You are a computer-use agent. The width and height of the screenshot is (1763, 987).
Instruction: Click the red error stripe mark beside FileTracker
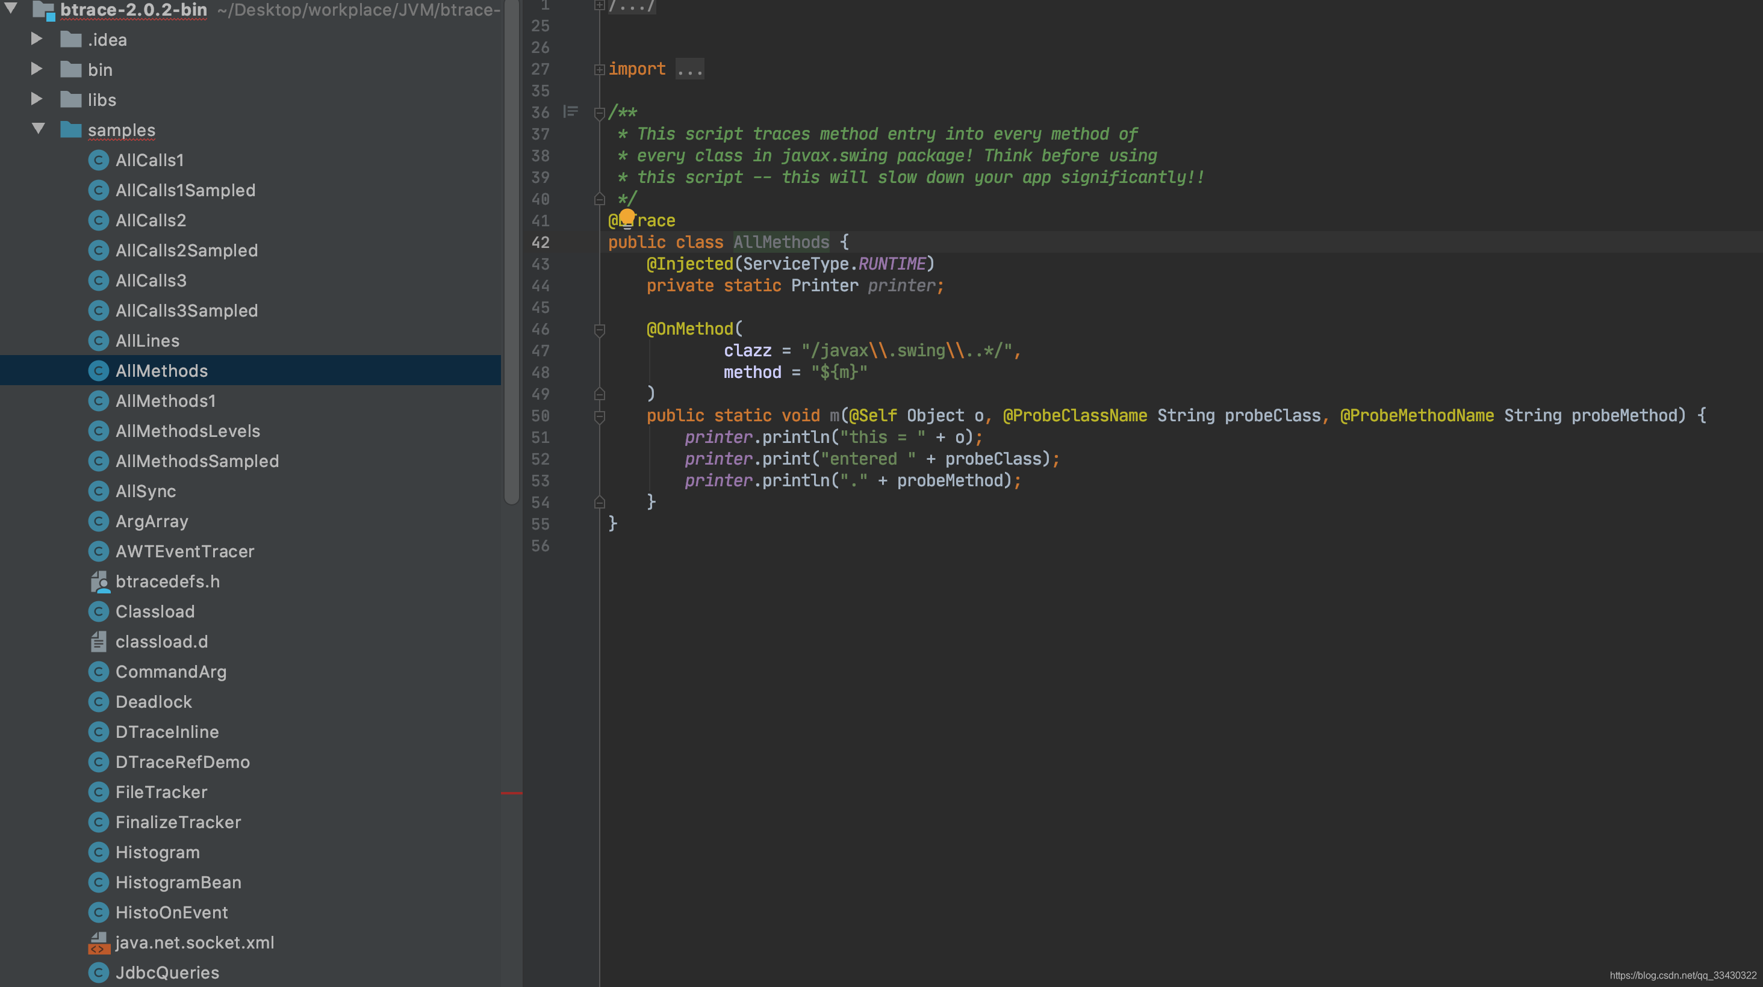pos(511,793)
